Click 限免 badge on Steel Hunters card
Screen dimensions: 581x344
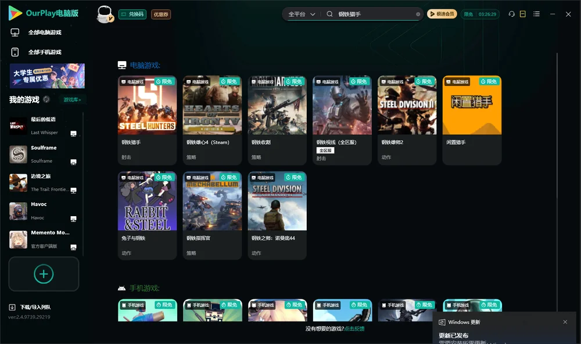pos(164,81)
